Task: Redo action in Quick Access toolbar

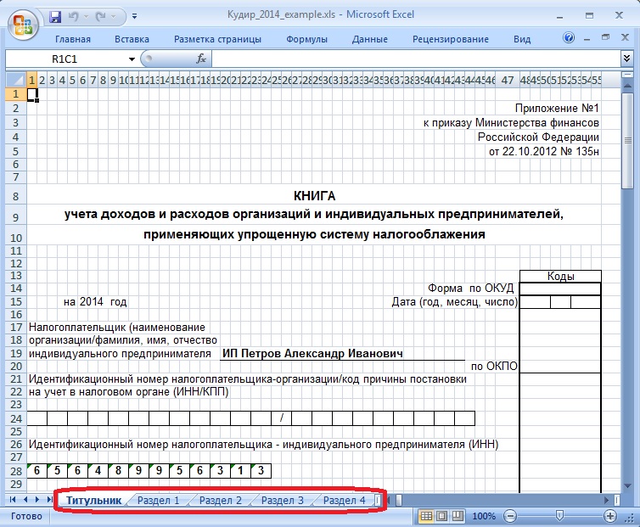Action: pyautogui.click(x=100, y=17)
